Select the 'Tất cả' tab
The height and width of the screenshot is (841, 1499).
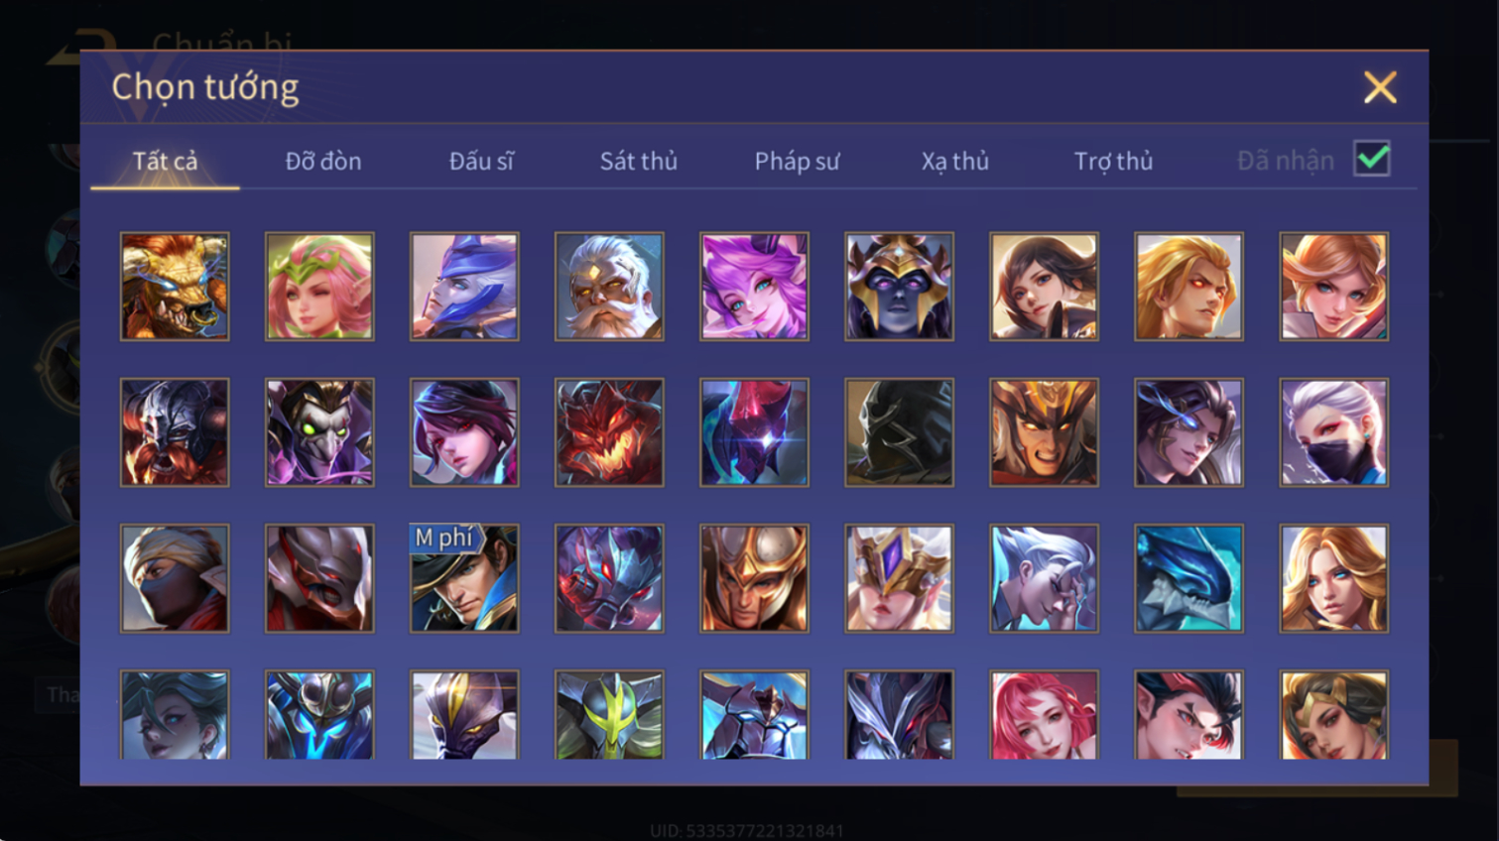point(165,161)
